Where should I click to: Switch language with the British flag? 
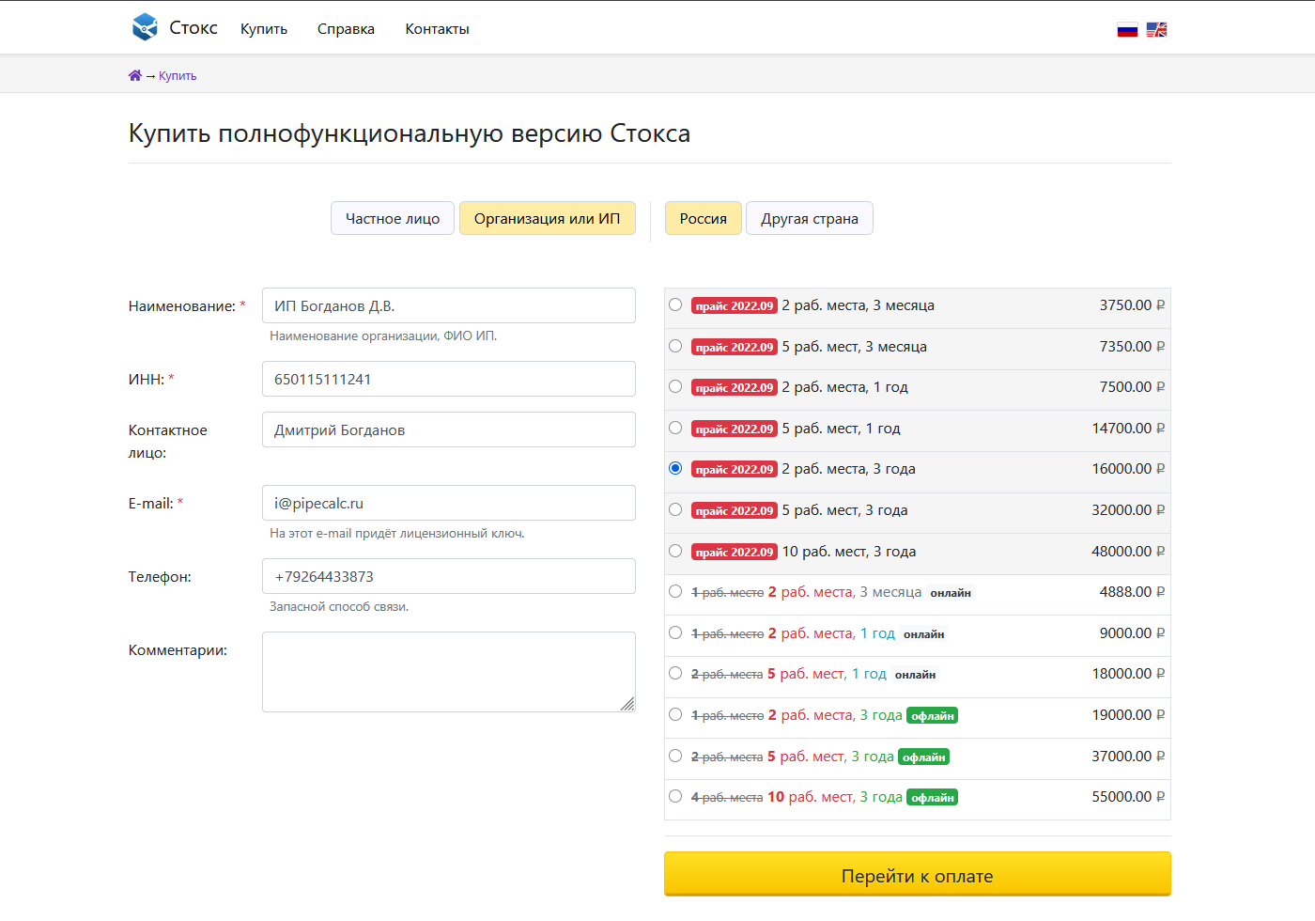point(1156,30)
